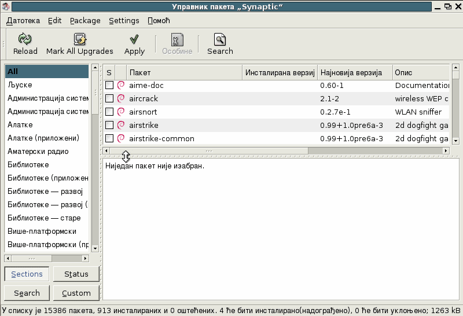Click the package list horizontal scrollbar thumb
The height and width of the screenshot is (316, 463).
tap(209, 151)
